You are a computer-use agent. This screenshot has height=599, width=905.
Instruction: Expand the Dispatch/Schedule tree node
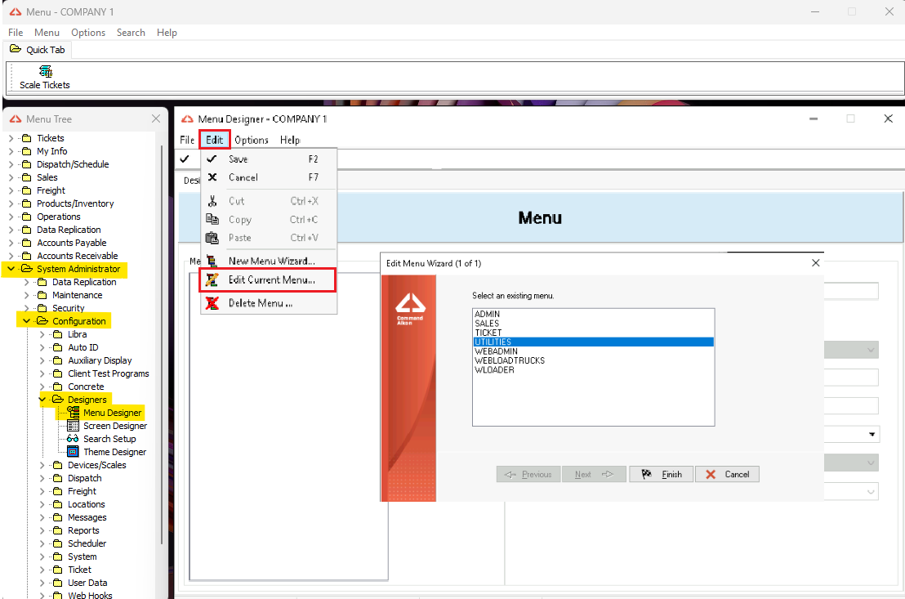pyautogui.click(x=11, y=164)
